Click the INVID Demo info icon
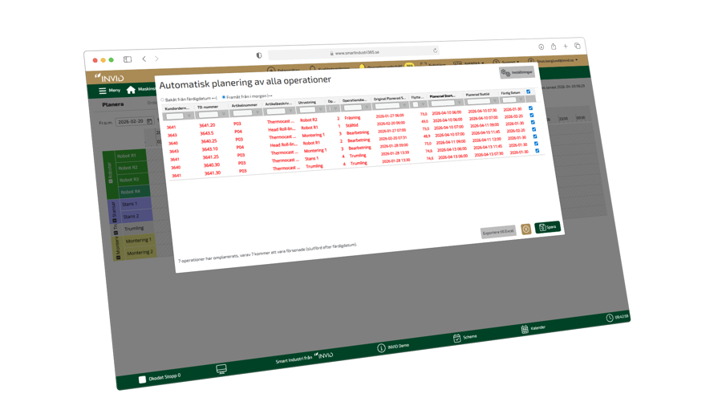 click(382, 347)
